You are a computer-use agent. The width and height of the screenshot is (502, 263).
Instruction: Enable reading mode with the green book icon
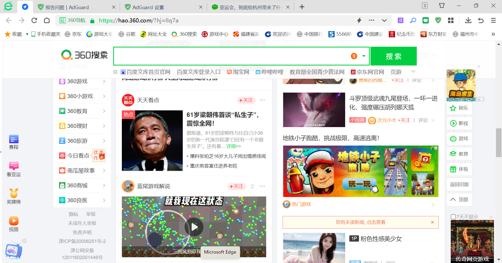[425, 20]
